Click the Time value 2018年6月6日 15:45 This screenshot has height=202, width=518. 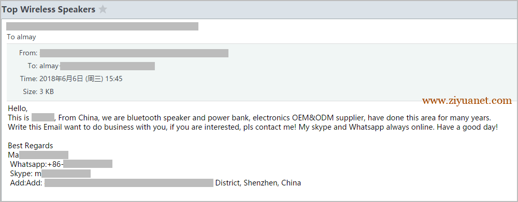(81, 79)
